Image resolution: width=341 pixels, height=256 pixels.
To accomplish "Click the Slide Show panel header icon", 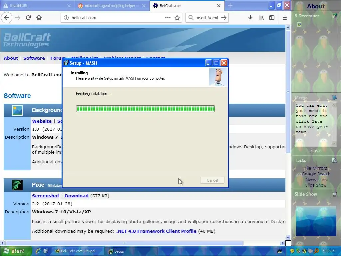I will coord(334,194).
